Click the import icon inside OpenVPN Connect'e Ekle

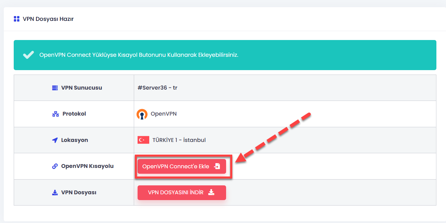[217, 167]
